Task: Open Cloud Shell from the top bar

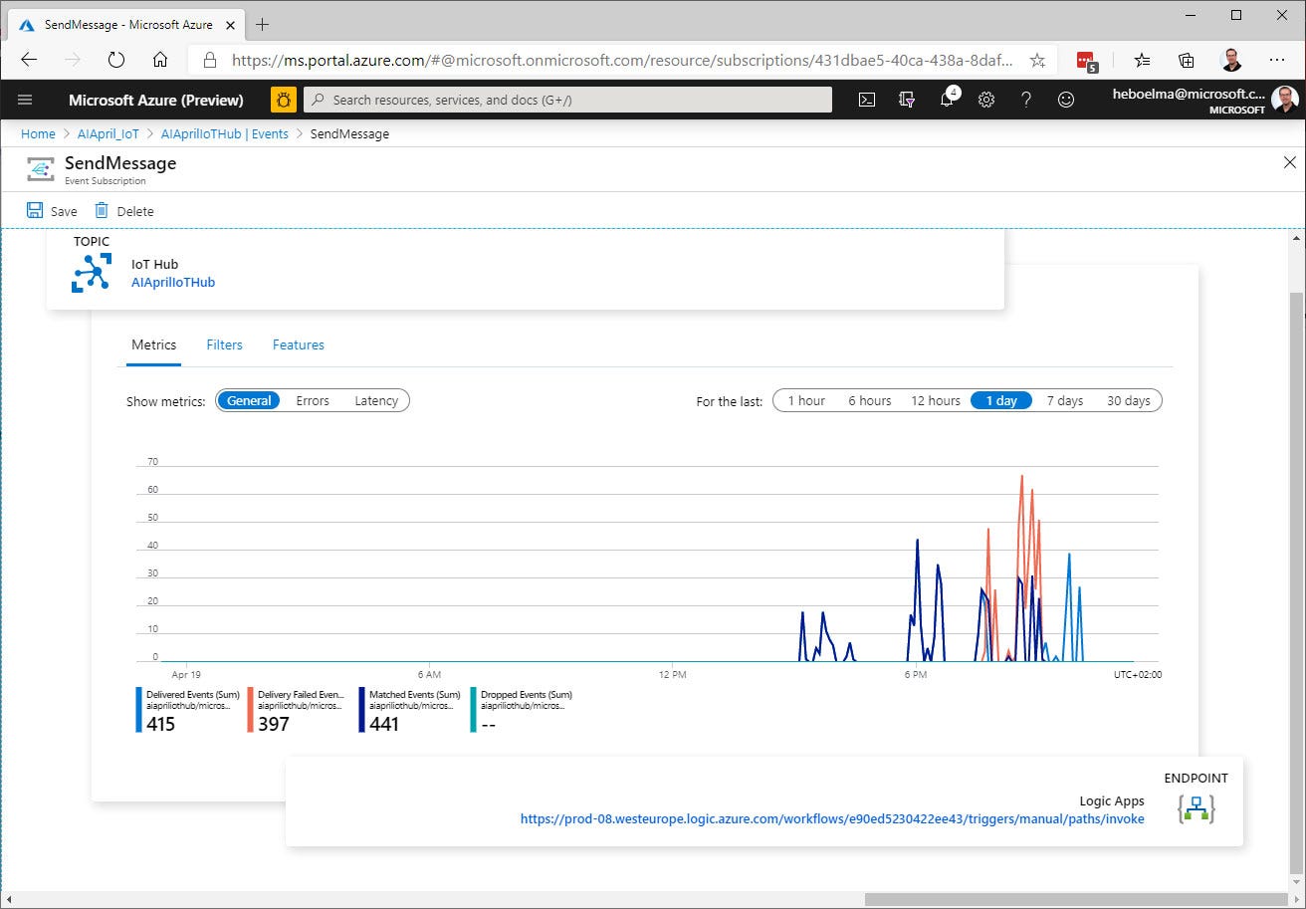Action: point(867,100)
